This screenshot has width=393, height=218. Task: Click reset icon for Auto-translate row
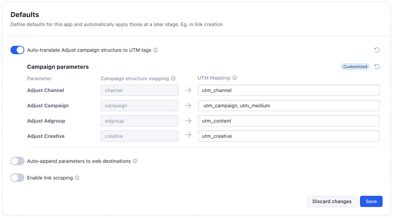(377, 50)
